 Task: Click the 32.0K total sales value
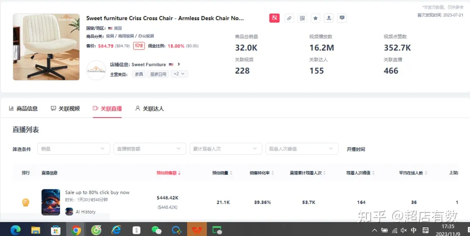246,48
